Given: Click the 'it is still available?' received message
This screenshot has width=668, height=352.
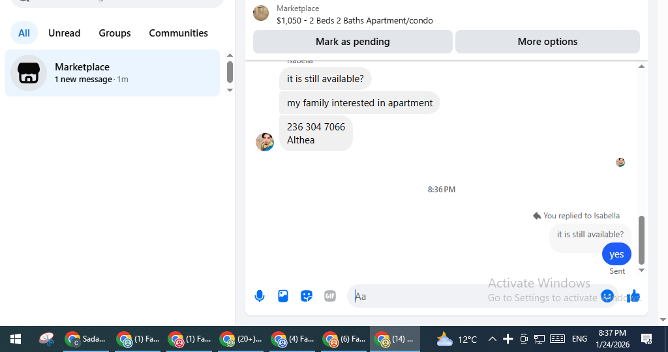Looking at the screenshot, I should 325,79.
